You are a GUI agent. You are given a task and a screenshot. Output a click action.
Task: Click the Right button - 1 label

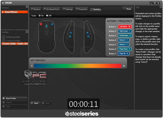[125, 31]
